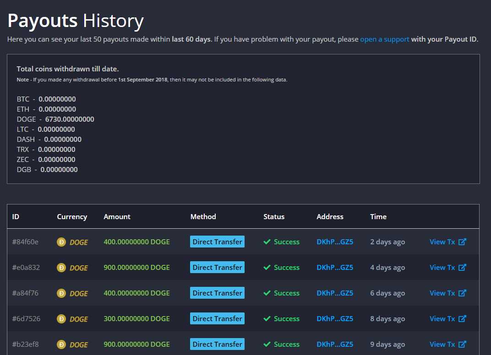The width and height of the screenshot is (491, 355).
Task: Click the Time column header
Action: click(x=378, y=217)
